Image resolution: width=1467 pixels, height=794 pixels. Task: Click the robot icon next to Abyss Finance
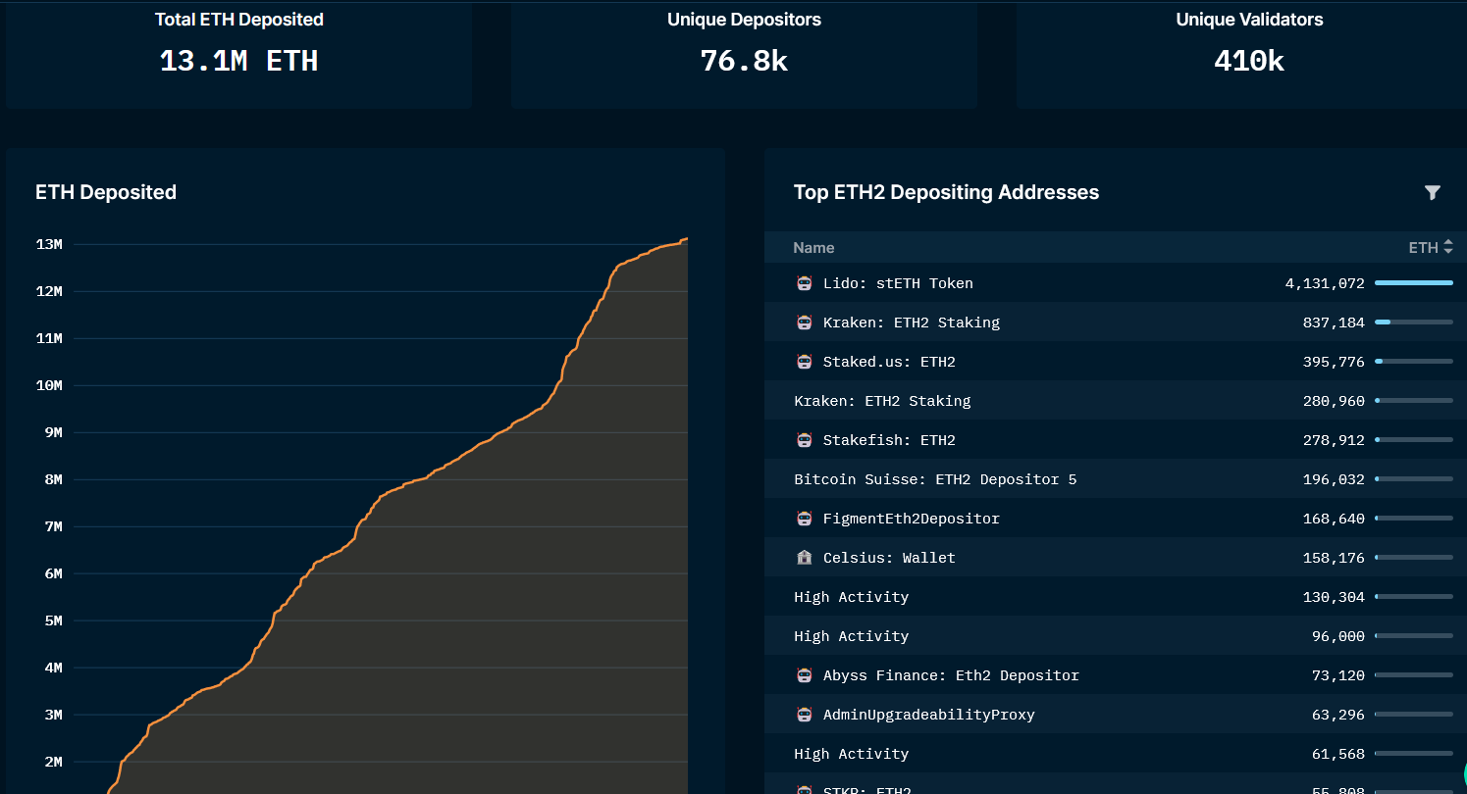click(x=805, y=675)
